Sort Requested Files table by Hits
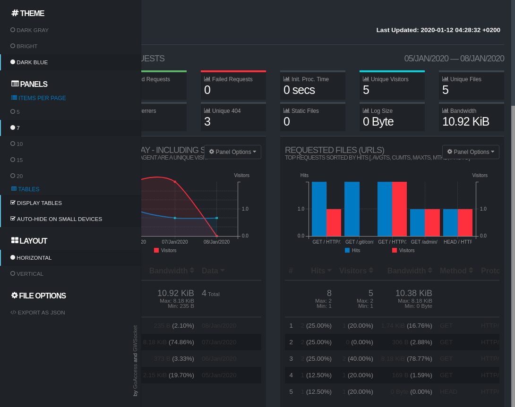 pyautogui.click(x=321, y=271)
